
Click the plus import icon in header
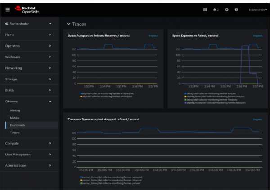click(x=227, y=9)
